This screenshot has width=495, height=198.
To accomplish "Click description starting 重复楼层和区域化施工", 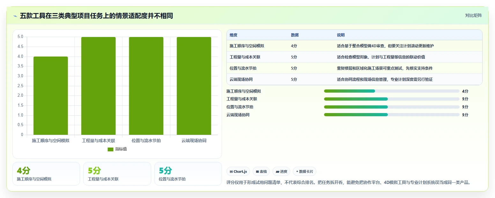I will 385,68.
